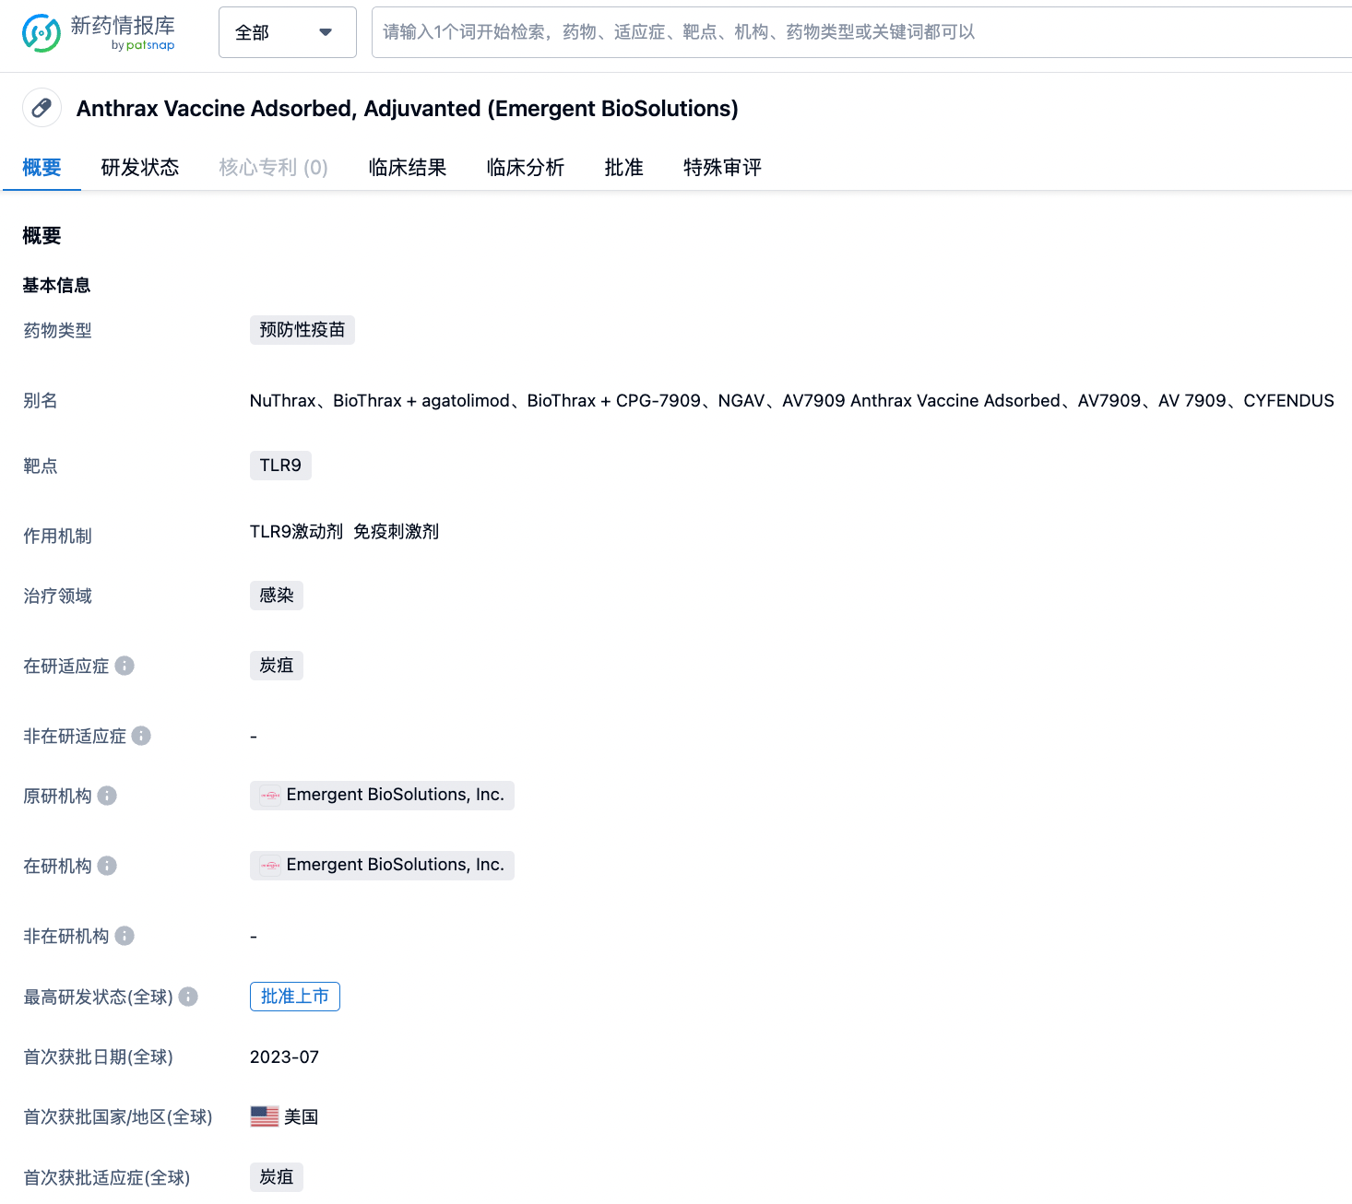Click the 免疫刺激剂 mechanism text

(397, 532)
